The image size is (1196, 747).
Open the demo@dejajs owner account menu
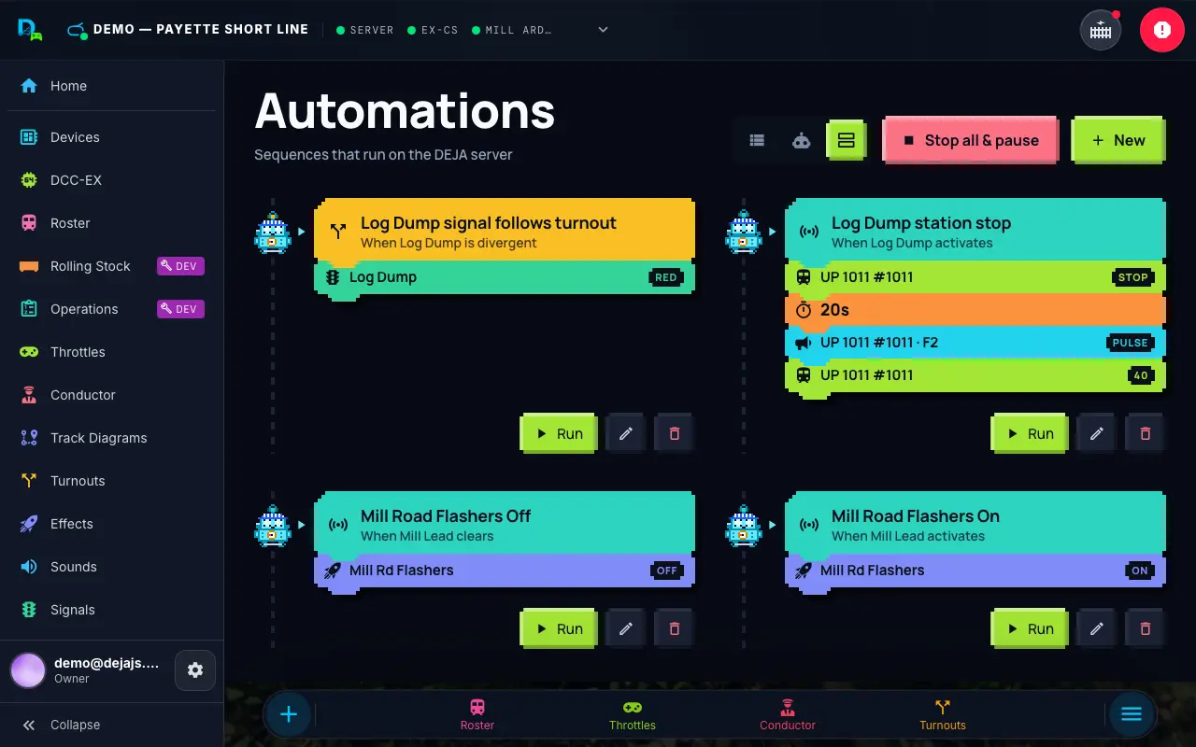pos(86,669)
